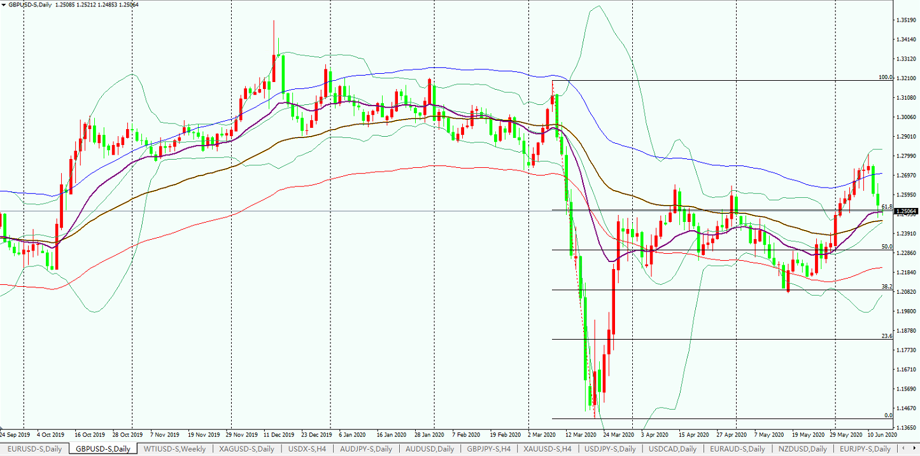Open the WTIUSD-S,Weekly chart tab
Image resolution: width=920 pixels, height=456 pixels.
point(174,449)
